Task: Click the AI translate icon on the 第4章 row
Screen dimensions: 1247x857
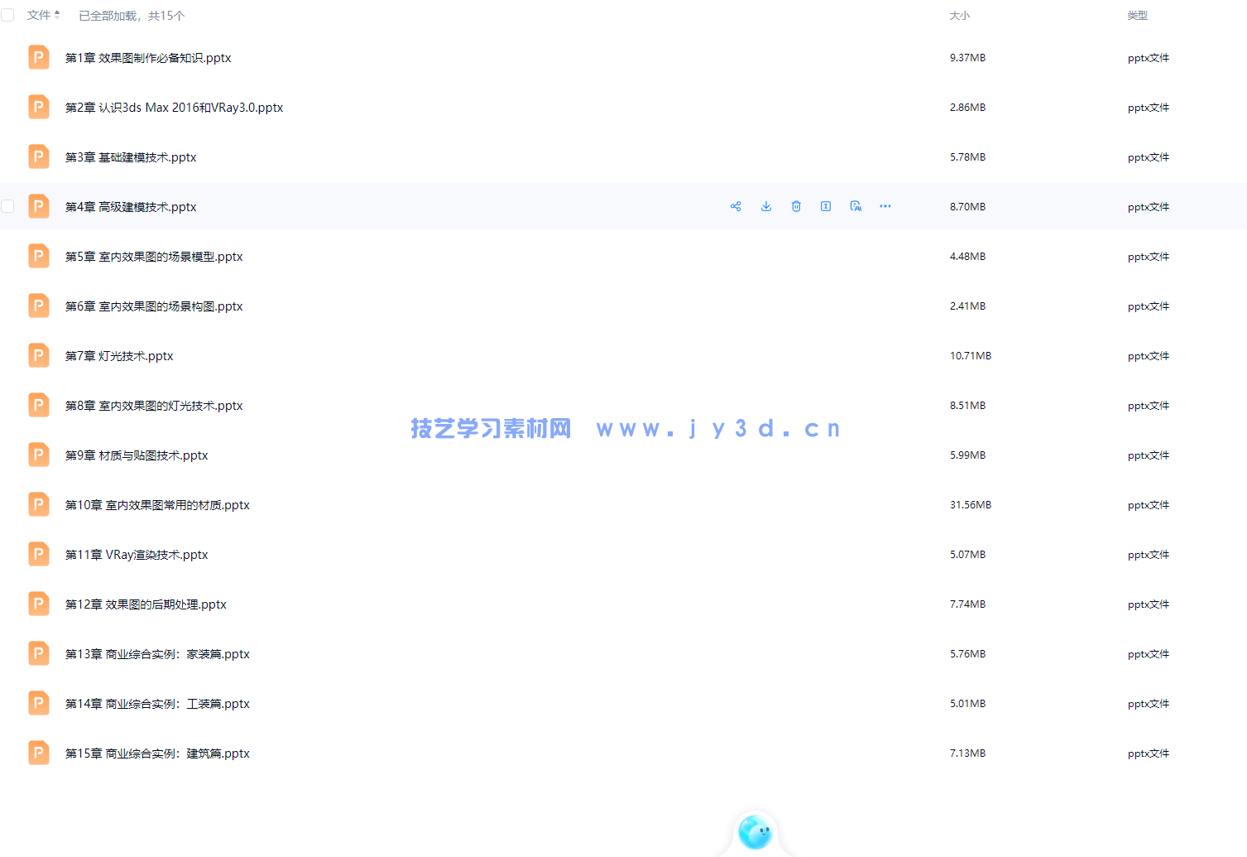Action: pos(856,206)
